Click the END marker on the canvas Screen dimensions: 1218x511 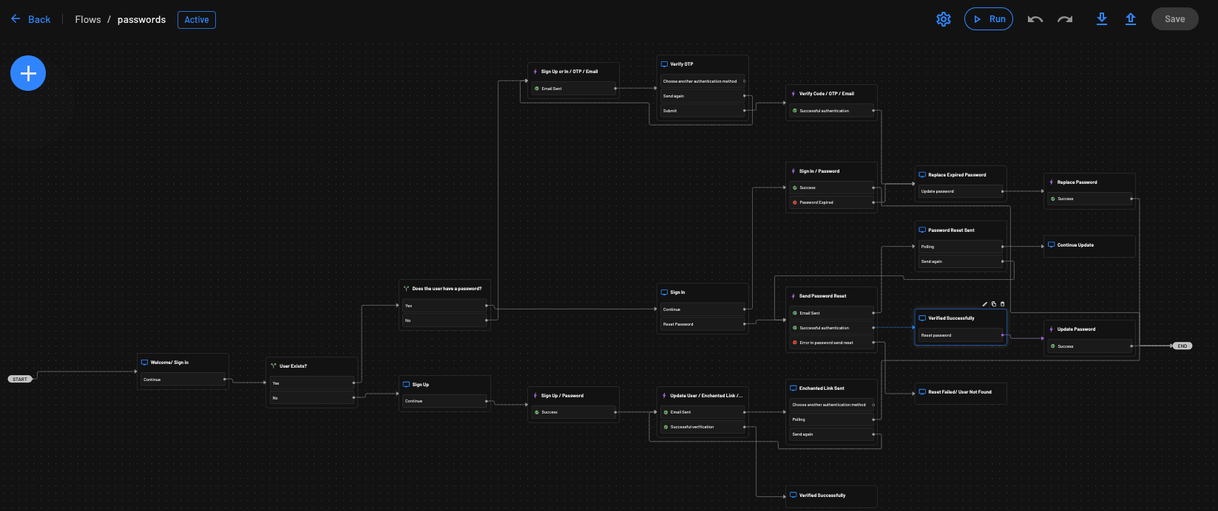1182,346
